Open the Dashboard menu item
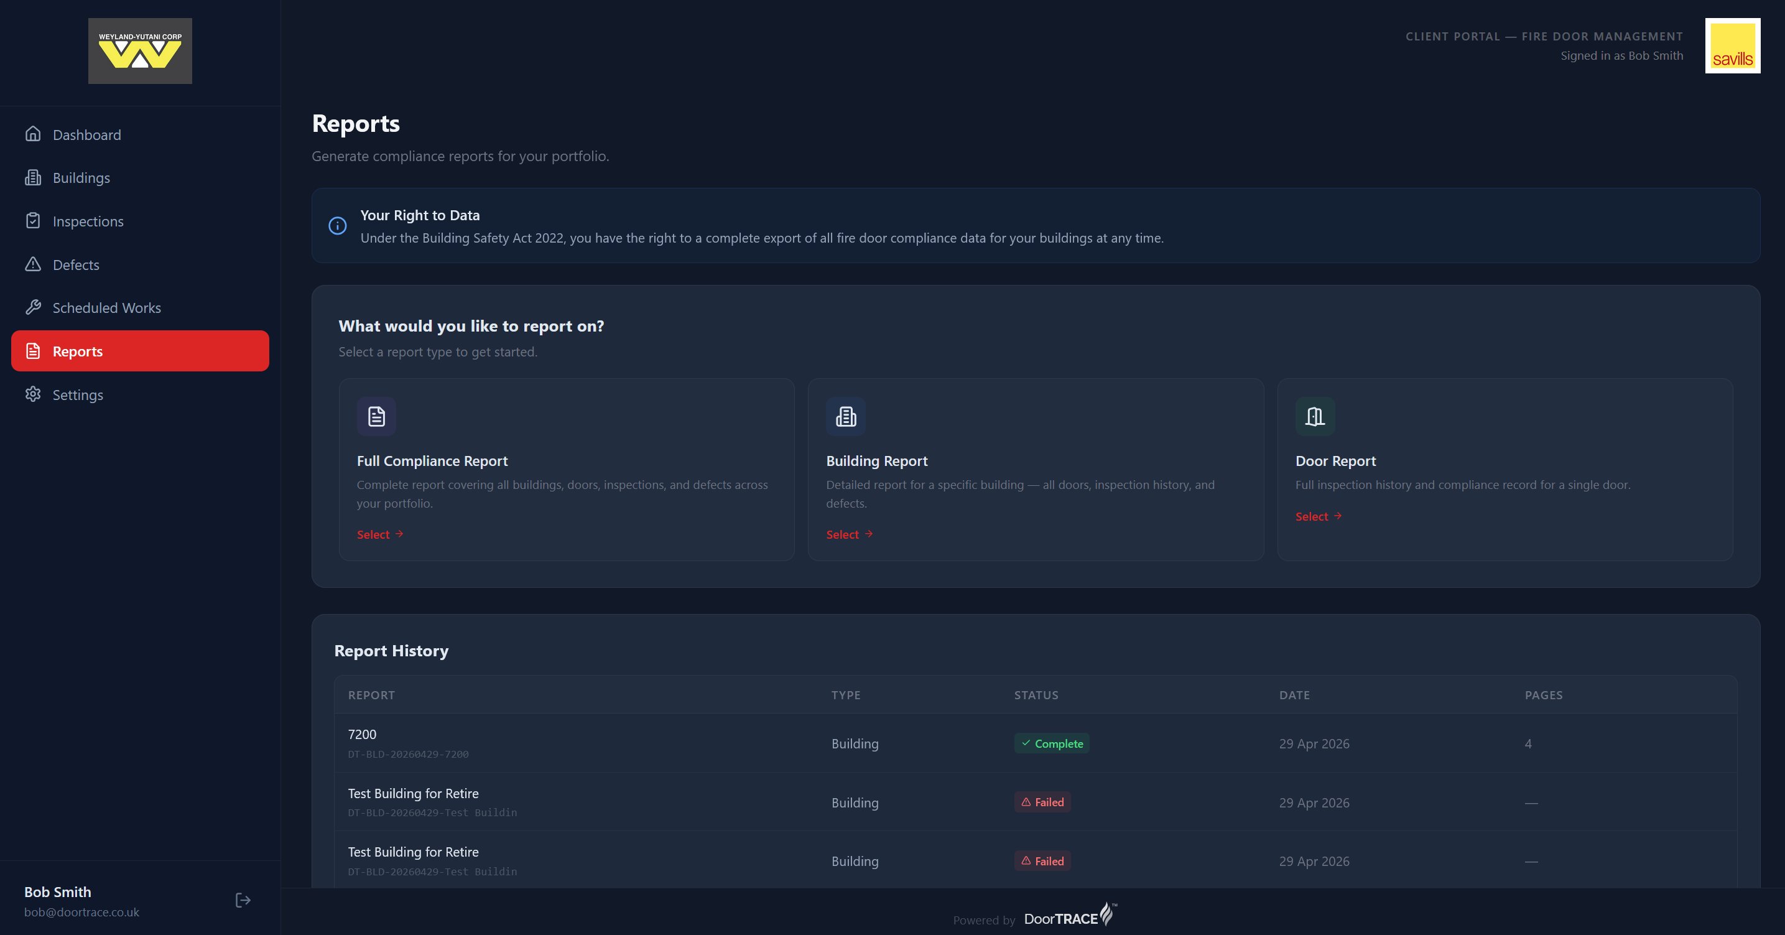The width and height of the screenshot is (1785, 935). [140, 134]
